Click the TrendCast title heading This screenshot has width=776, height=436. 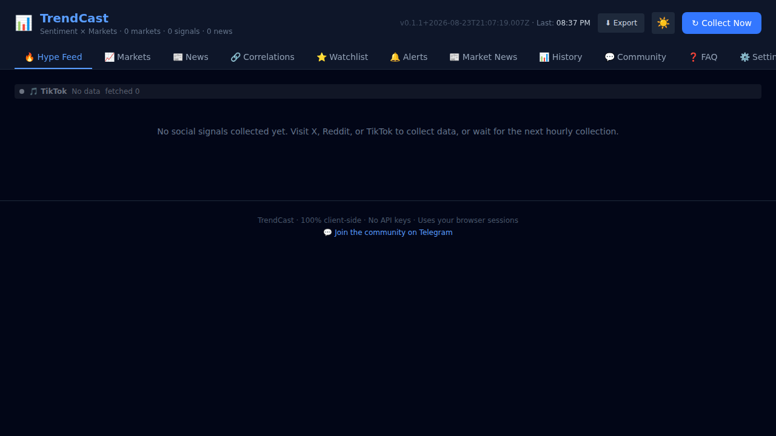tap(74, 18)
